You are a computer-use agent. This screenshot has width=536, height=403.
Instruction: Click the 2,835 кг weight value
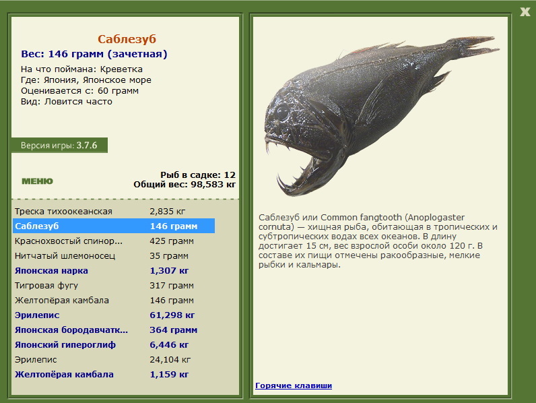pyautogui.click(x=168, y=212)
